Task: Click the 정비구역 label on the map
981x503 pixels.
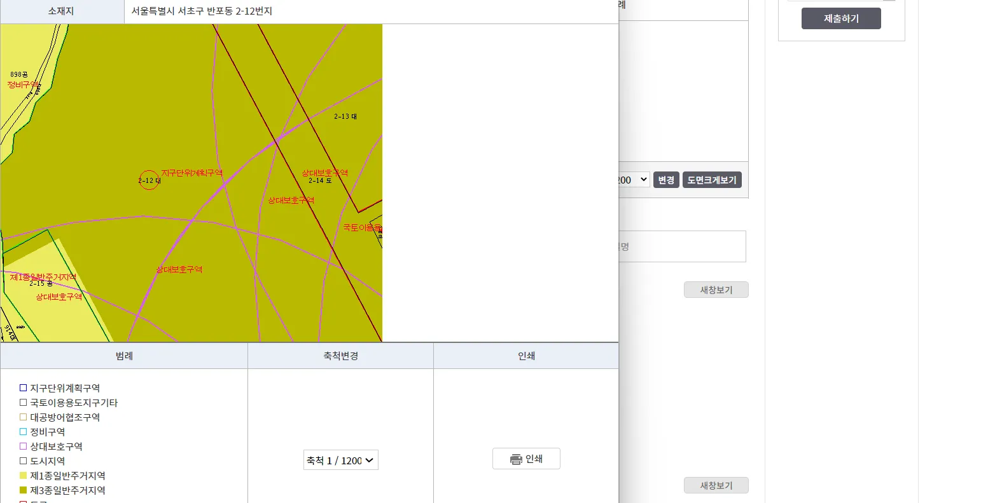Action: point(23,84)
